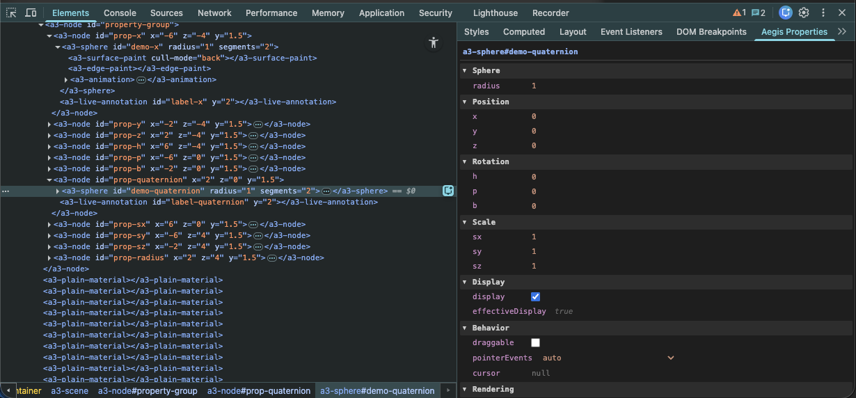Open the messages issue counter

click(759, 13)
